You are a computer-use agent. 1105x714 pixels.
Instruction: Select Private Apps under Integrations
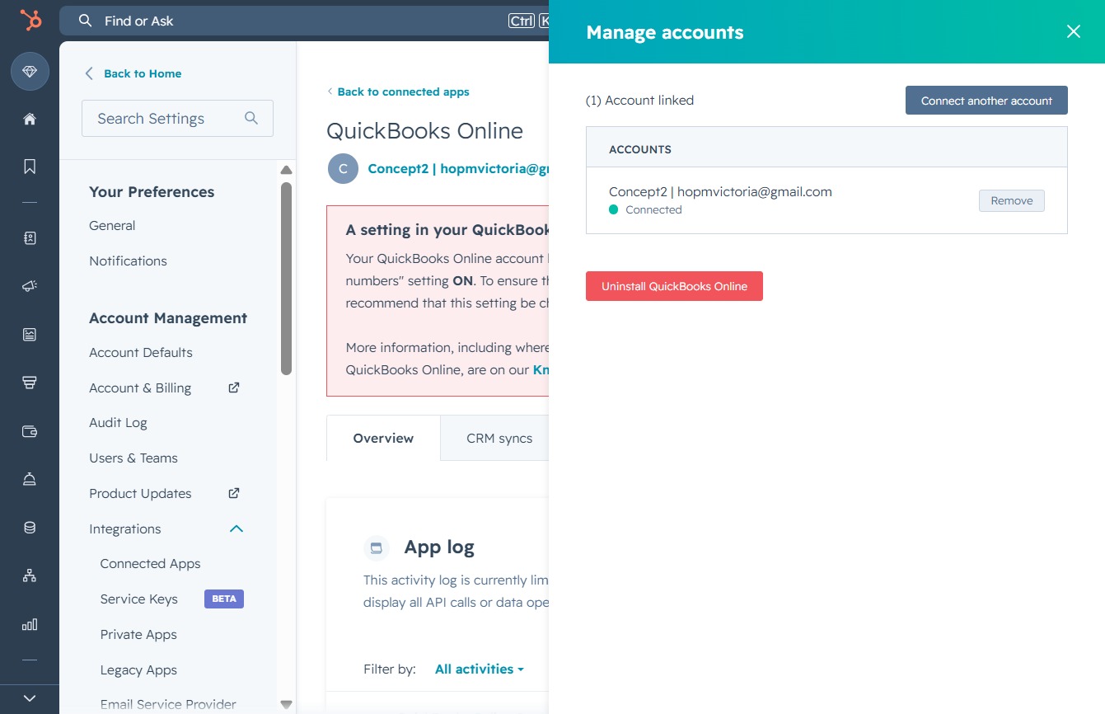tap(138, 634)
